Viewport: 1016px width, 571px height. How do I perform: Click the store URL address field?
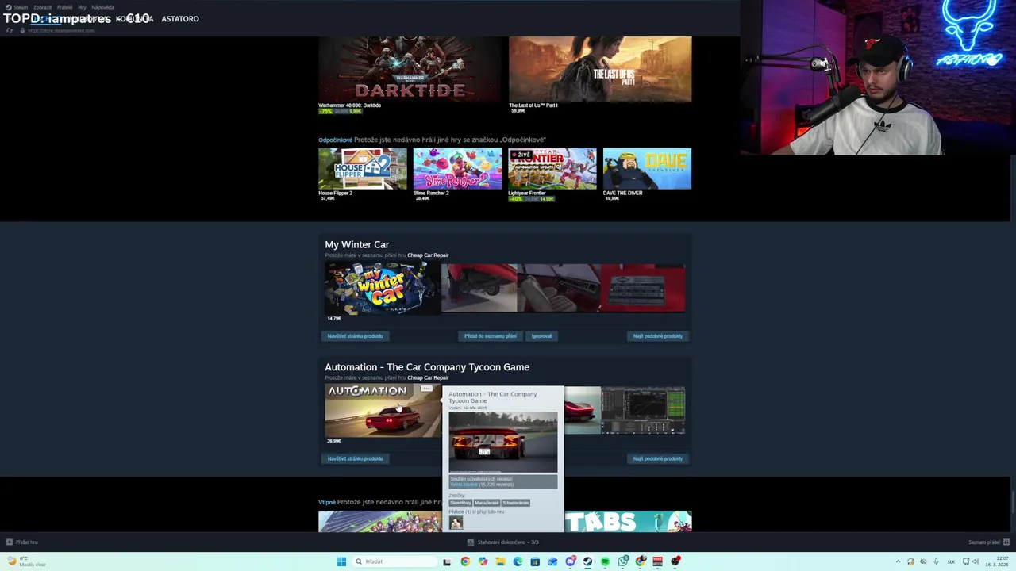pos(62,30)
